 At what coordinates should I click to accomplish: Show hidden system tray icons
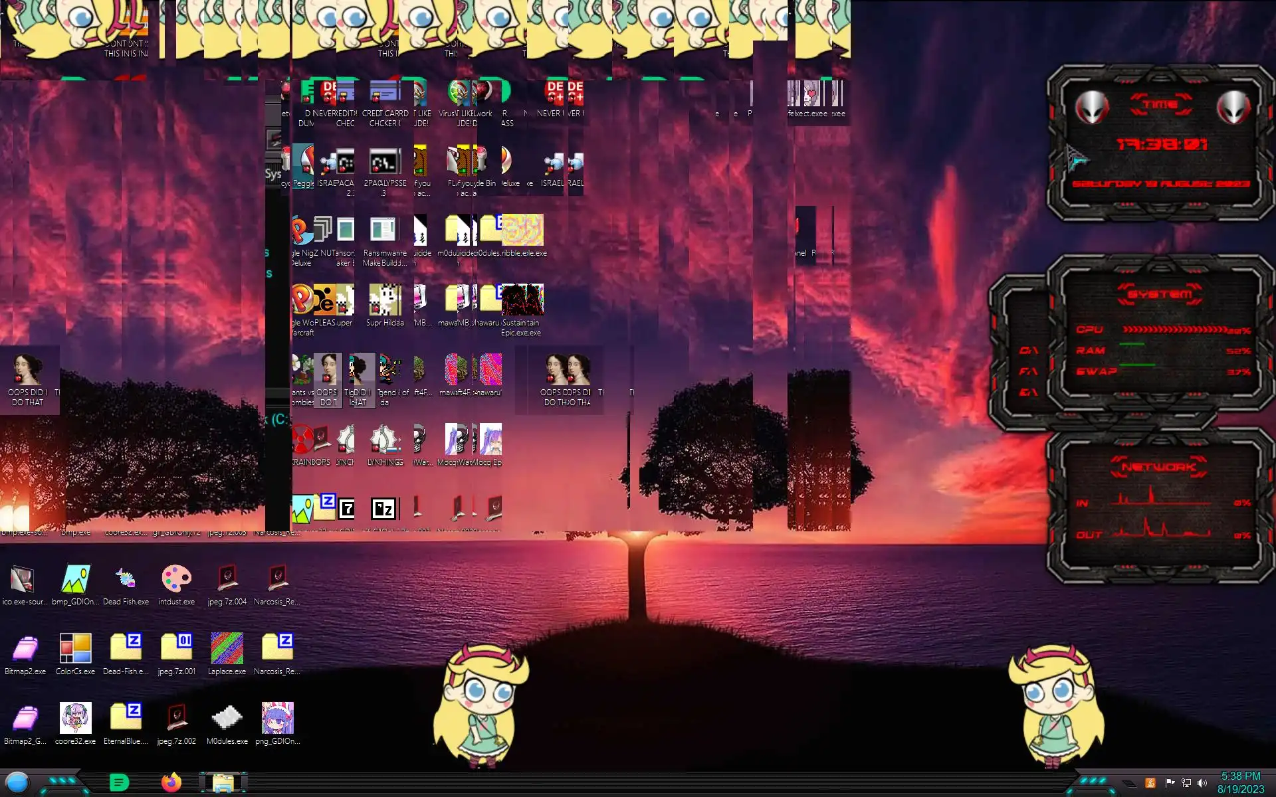tap(1128, 784)
